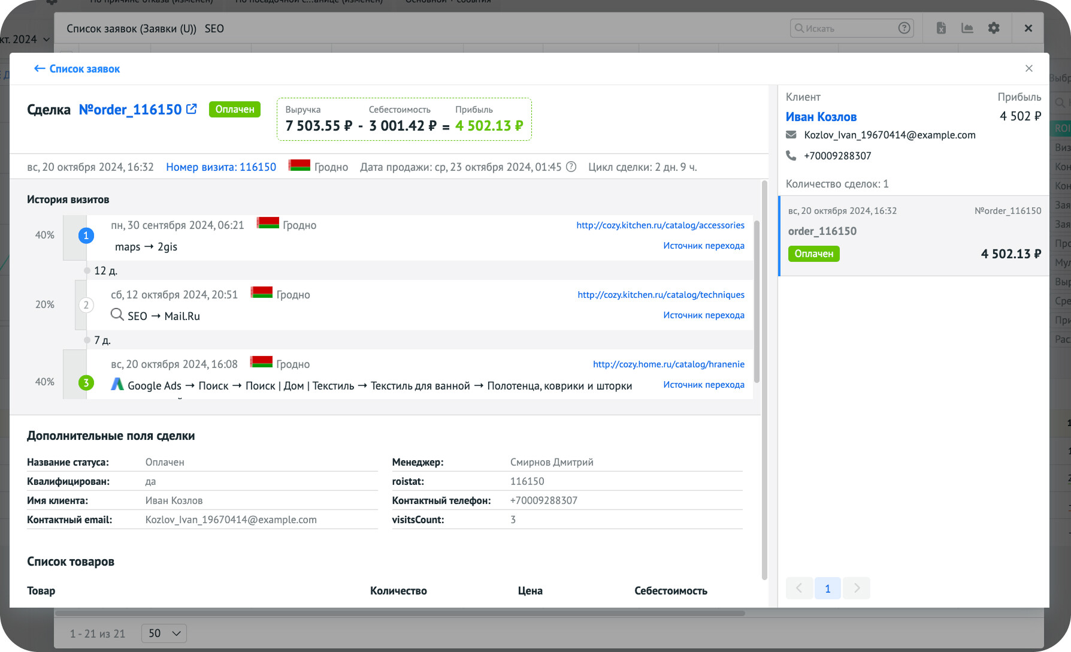1071x652 pixels.
Task: Open the chart view icon in header
Action: coord(967,28)
